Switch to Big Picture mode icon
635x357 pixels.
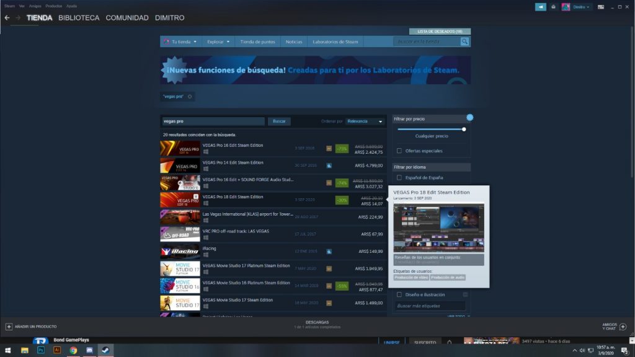pos(601,7)
